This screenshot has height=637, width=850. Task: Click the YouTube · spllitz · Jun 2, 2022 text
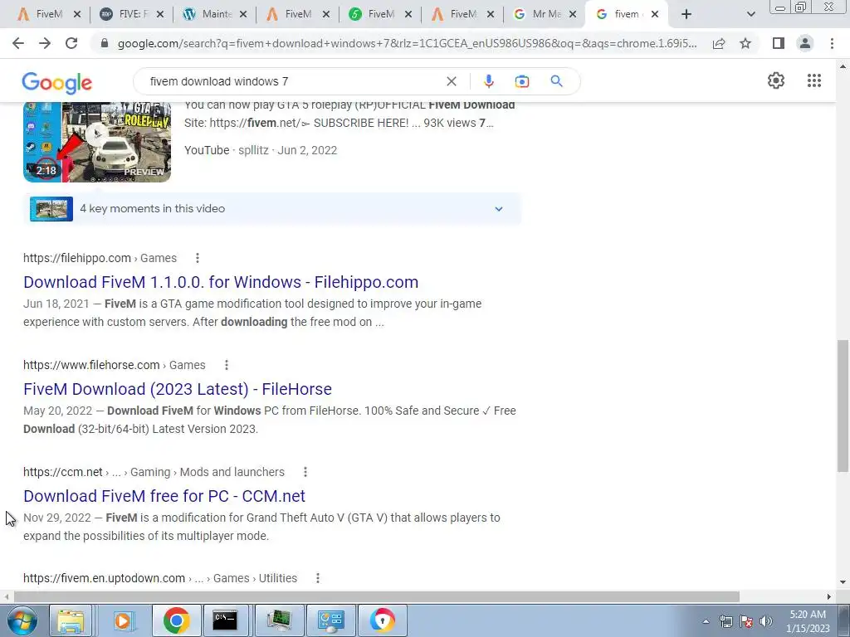(260, 150)
